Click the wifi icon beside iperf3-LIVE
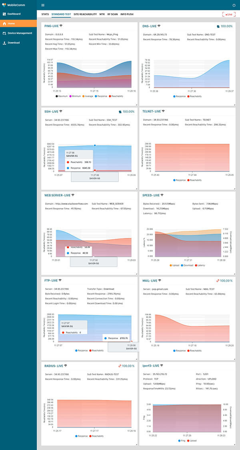Screen dimensions: 240x450 coord(162,366)
